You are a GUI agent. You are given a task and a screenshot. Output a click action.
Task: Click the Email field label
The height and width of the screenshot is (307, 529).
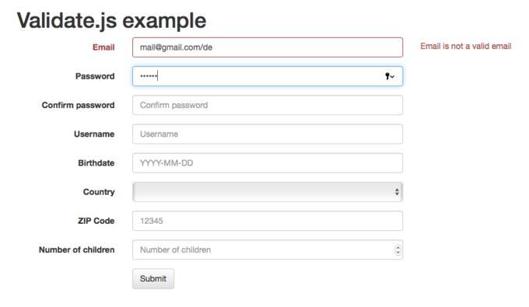click(x=103, y=47)
